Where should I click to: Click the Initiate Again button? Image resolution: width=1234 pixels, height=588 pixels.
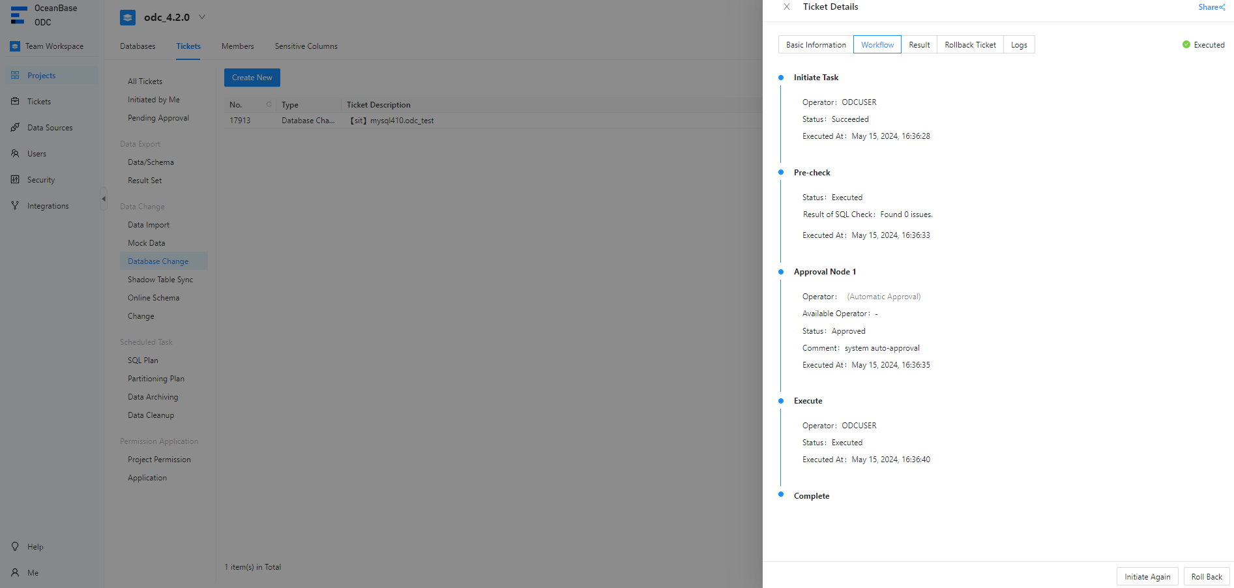pyautogui.click(x=1147, y=577)
